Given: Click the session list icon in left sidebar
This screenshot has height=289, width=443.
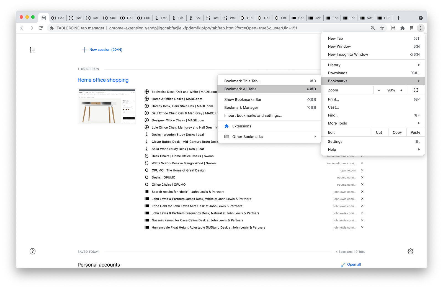Looking at the screenshot, I should click(32, 50).
